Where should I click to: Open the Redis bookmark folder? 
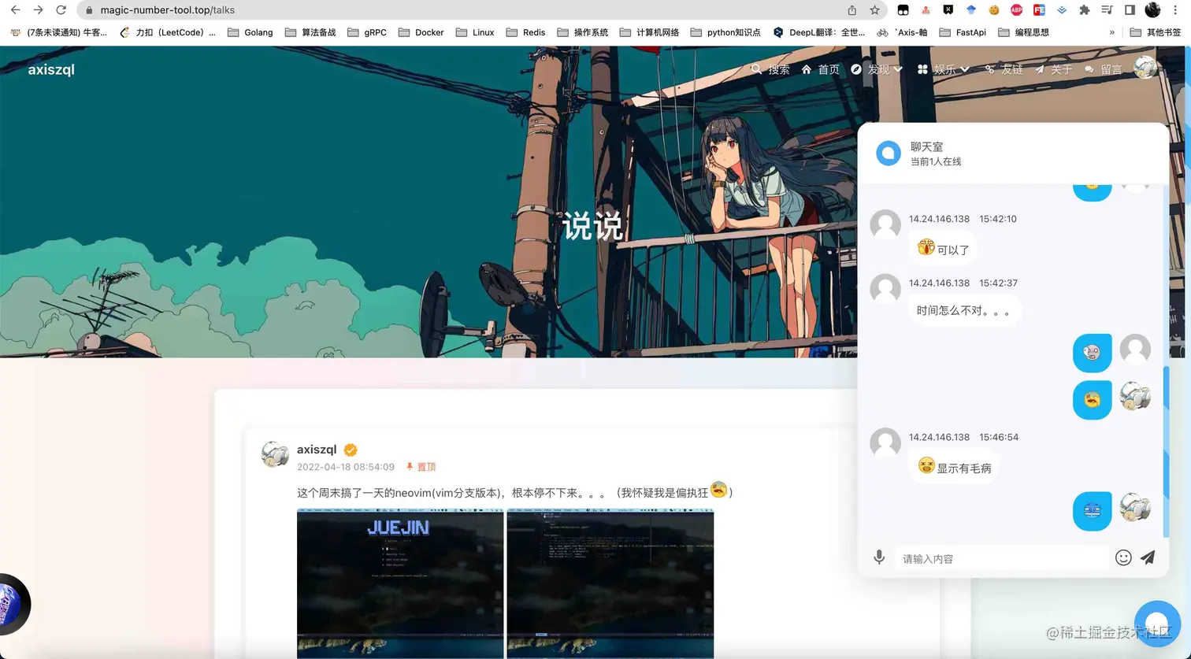click(x=525, y=32)
